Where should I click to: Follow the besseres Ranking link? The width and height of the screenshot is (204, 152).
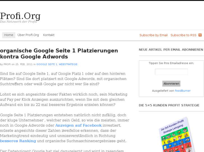(18, 141)
